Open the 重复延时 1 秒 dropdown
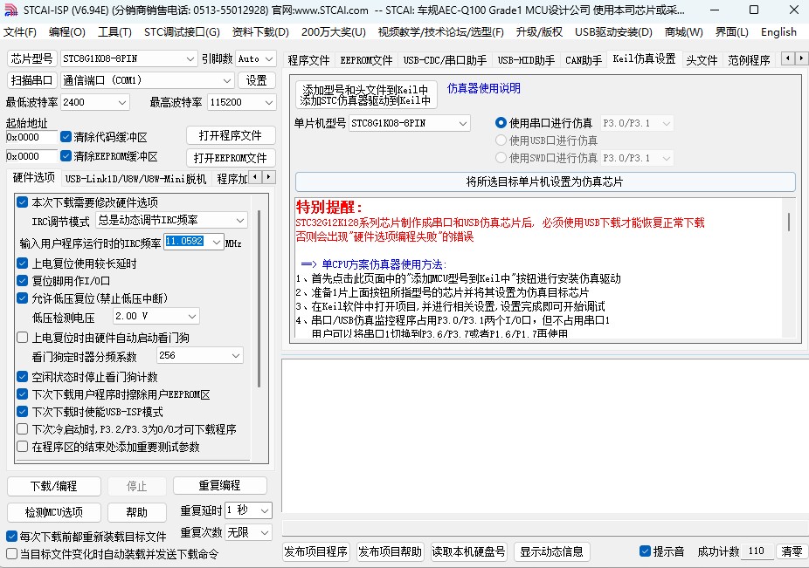The width and height of the screenshot is (809, 568). [248, 510]
